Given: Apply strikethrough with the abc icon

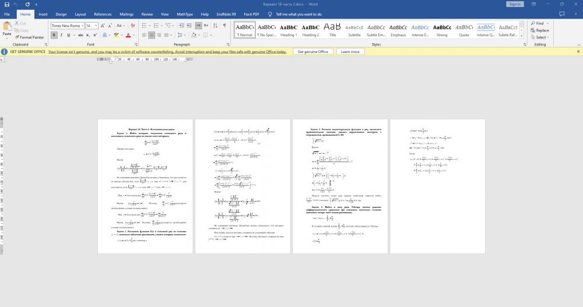Looking at the screenshot, I should [x=80, y=35].
